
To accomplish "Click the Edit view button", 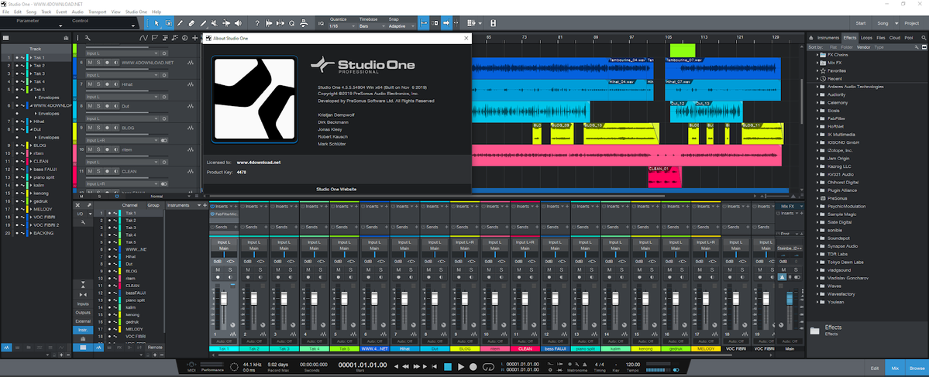I will point(875,368).
